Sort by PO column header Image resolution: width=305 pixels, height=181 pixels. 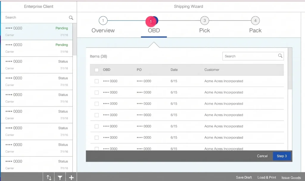(139, 70)
